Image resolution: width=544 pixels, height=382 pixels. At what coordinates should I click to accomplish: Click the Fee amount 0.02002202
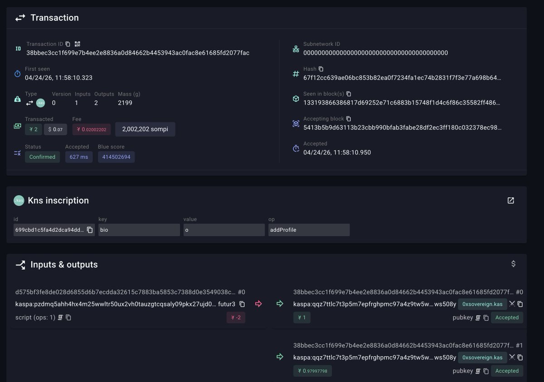coord(91,129)
